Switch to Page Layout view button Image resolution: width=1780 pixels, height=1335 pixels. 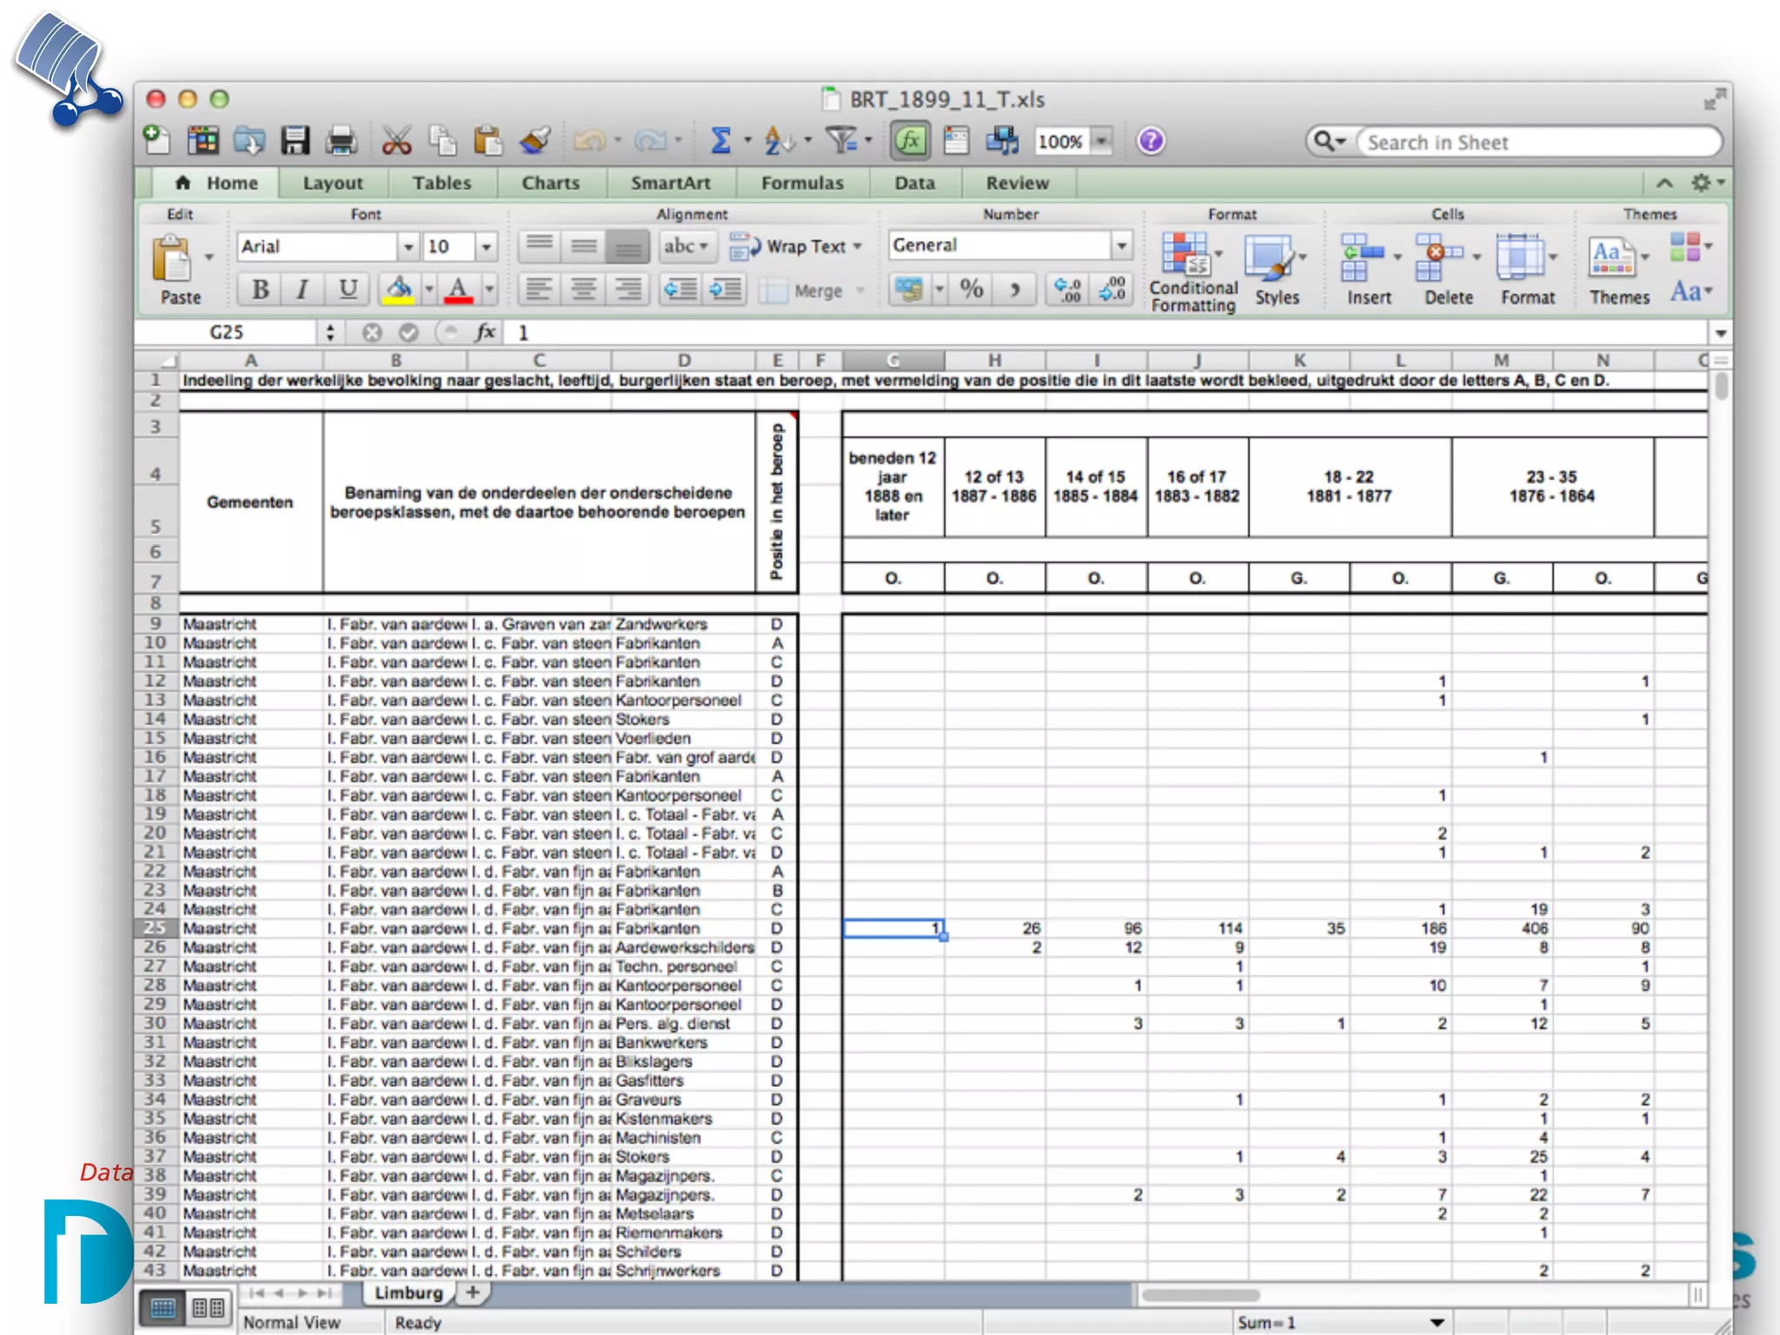point(209,1308)
